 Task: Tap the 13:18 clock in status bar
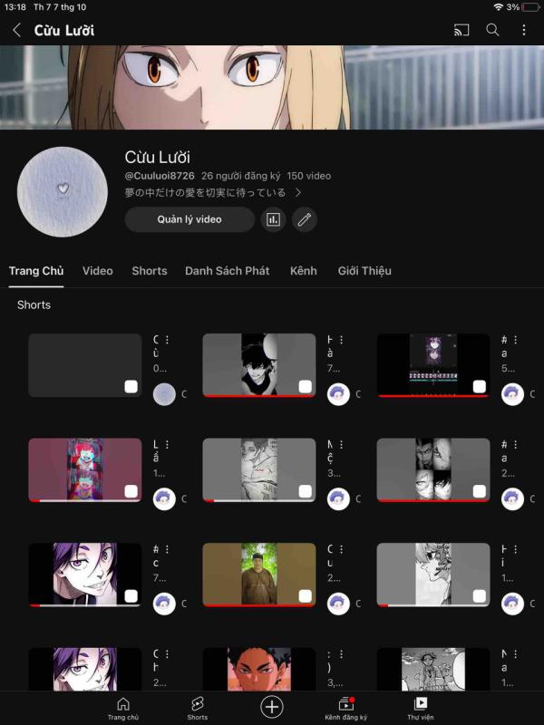15,7
